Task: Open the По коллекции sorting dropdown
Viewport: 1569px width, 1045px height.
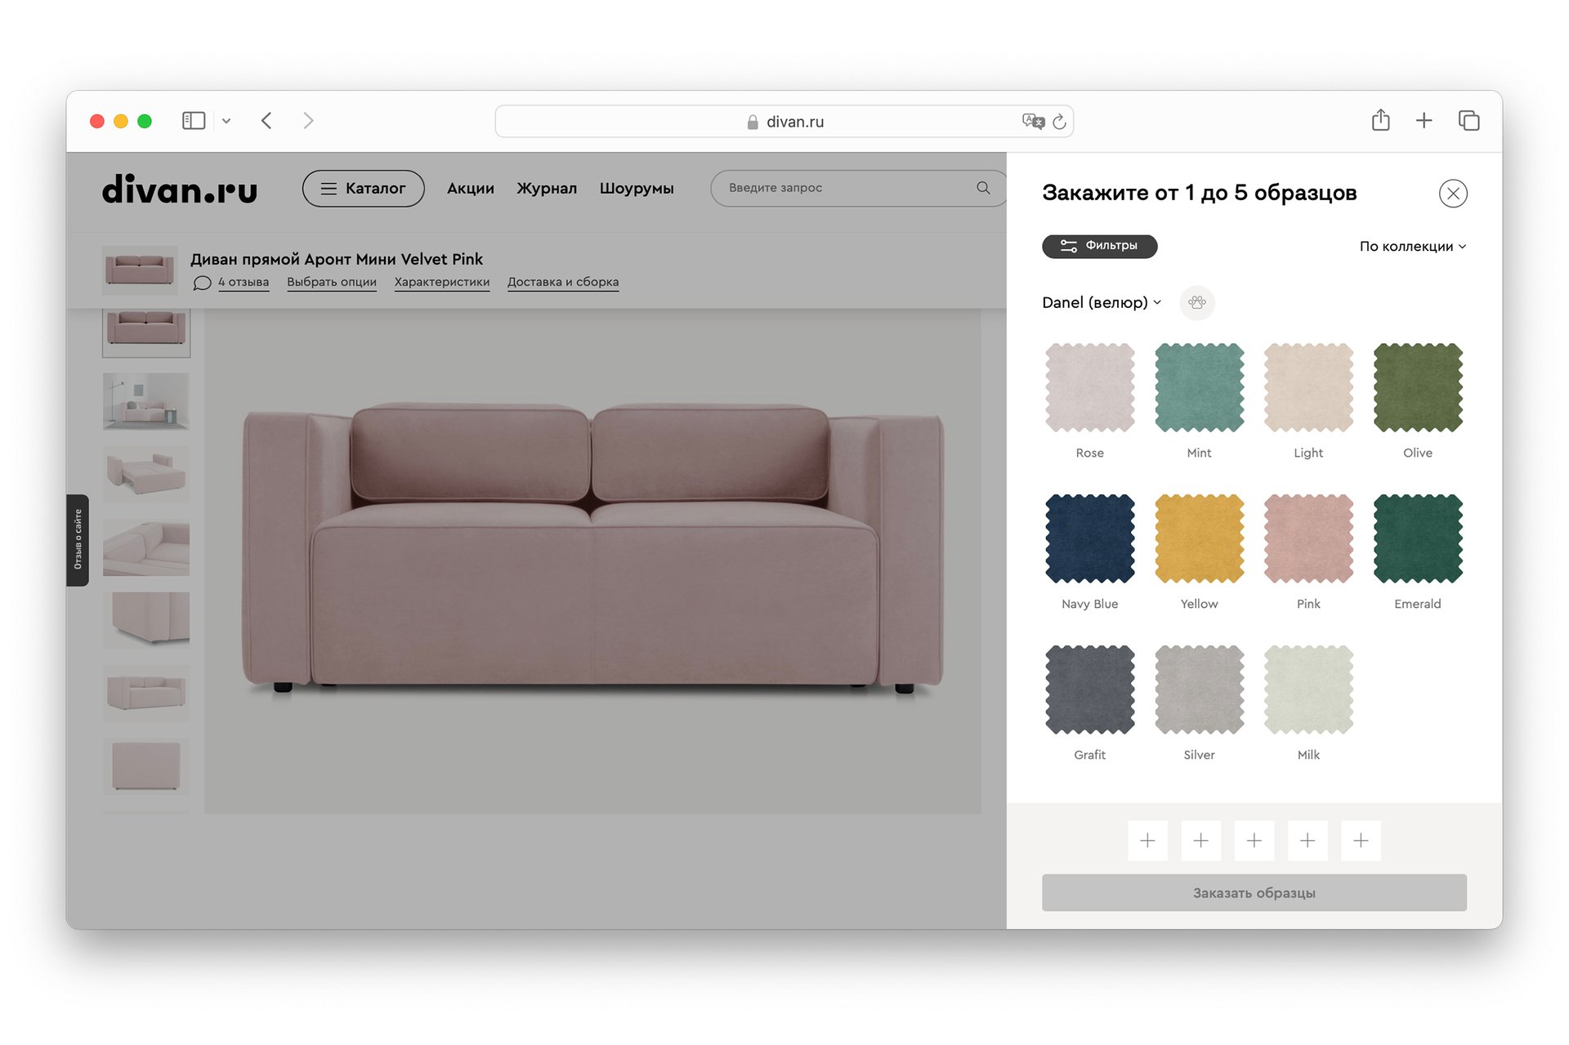Action: tap(1412, 247)
